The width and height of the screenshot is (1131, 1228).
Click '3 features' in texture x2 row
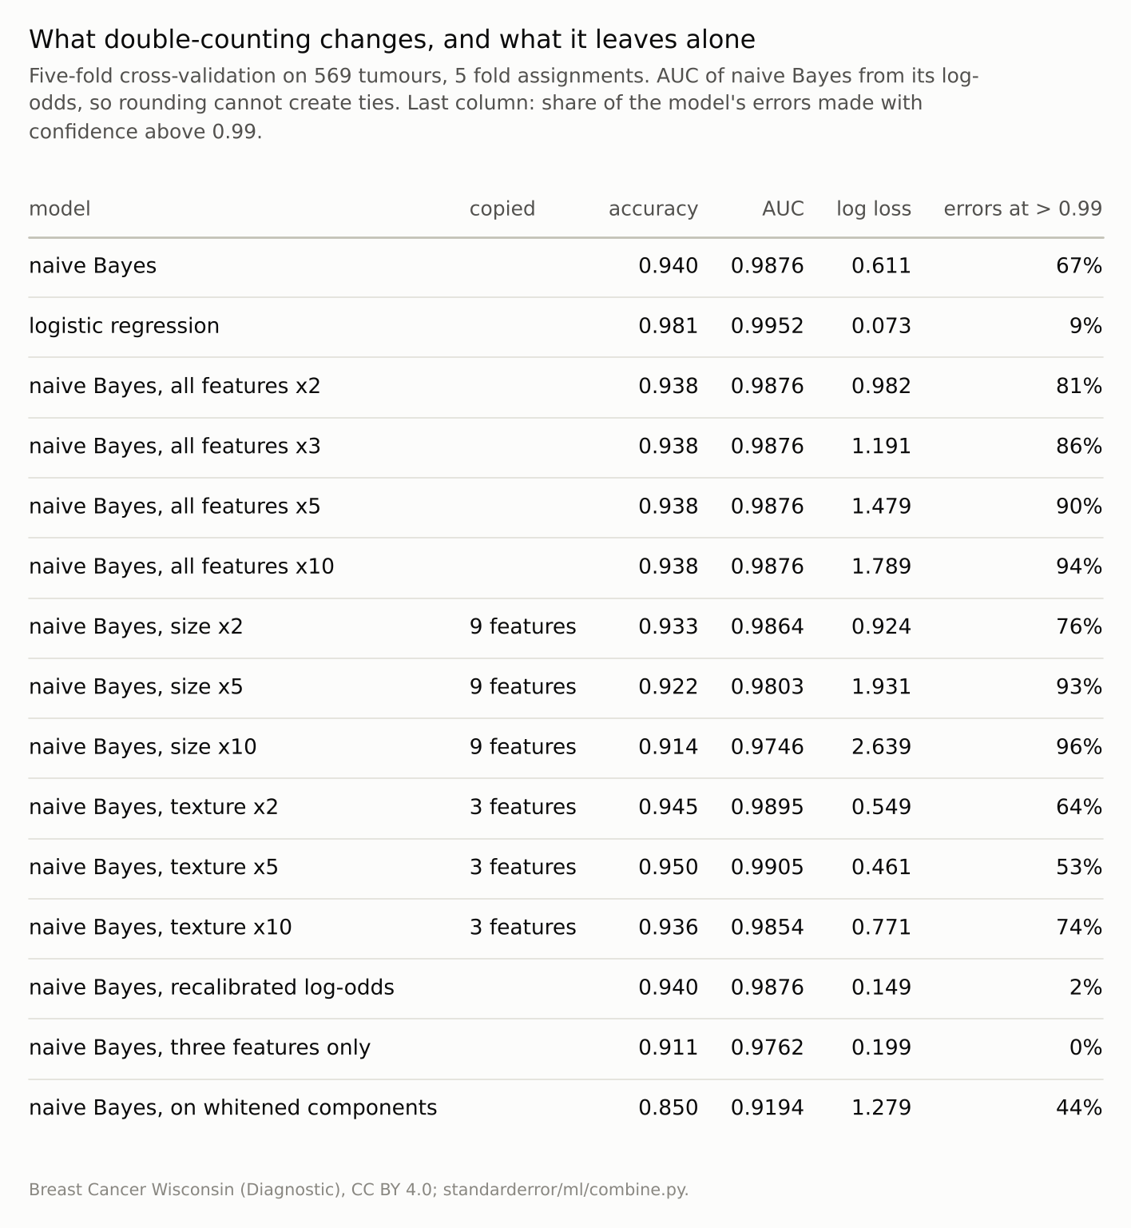tap(522, 807)
